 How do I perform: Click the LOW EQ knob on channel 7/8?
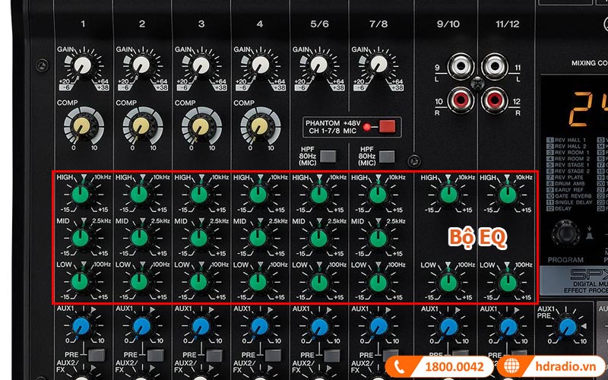coord(378,282)
